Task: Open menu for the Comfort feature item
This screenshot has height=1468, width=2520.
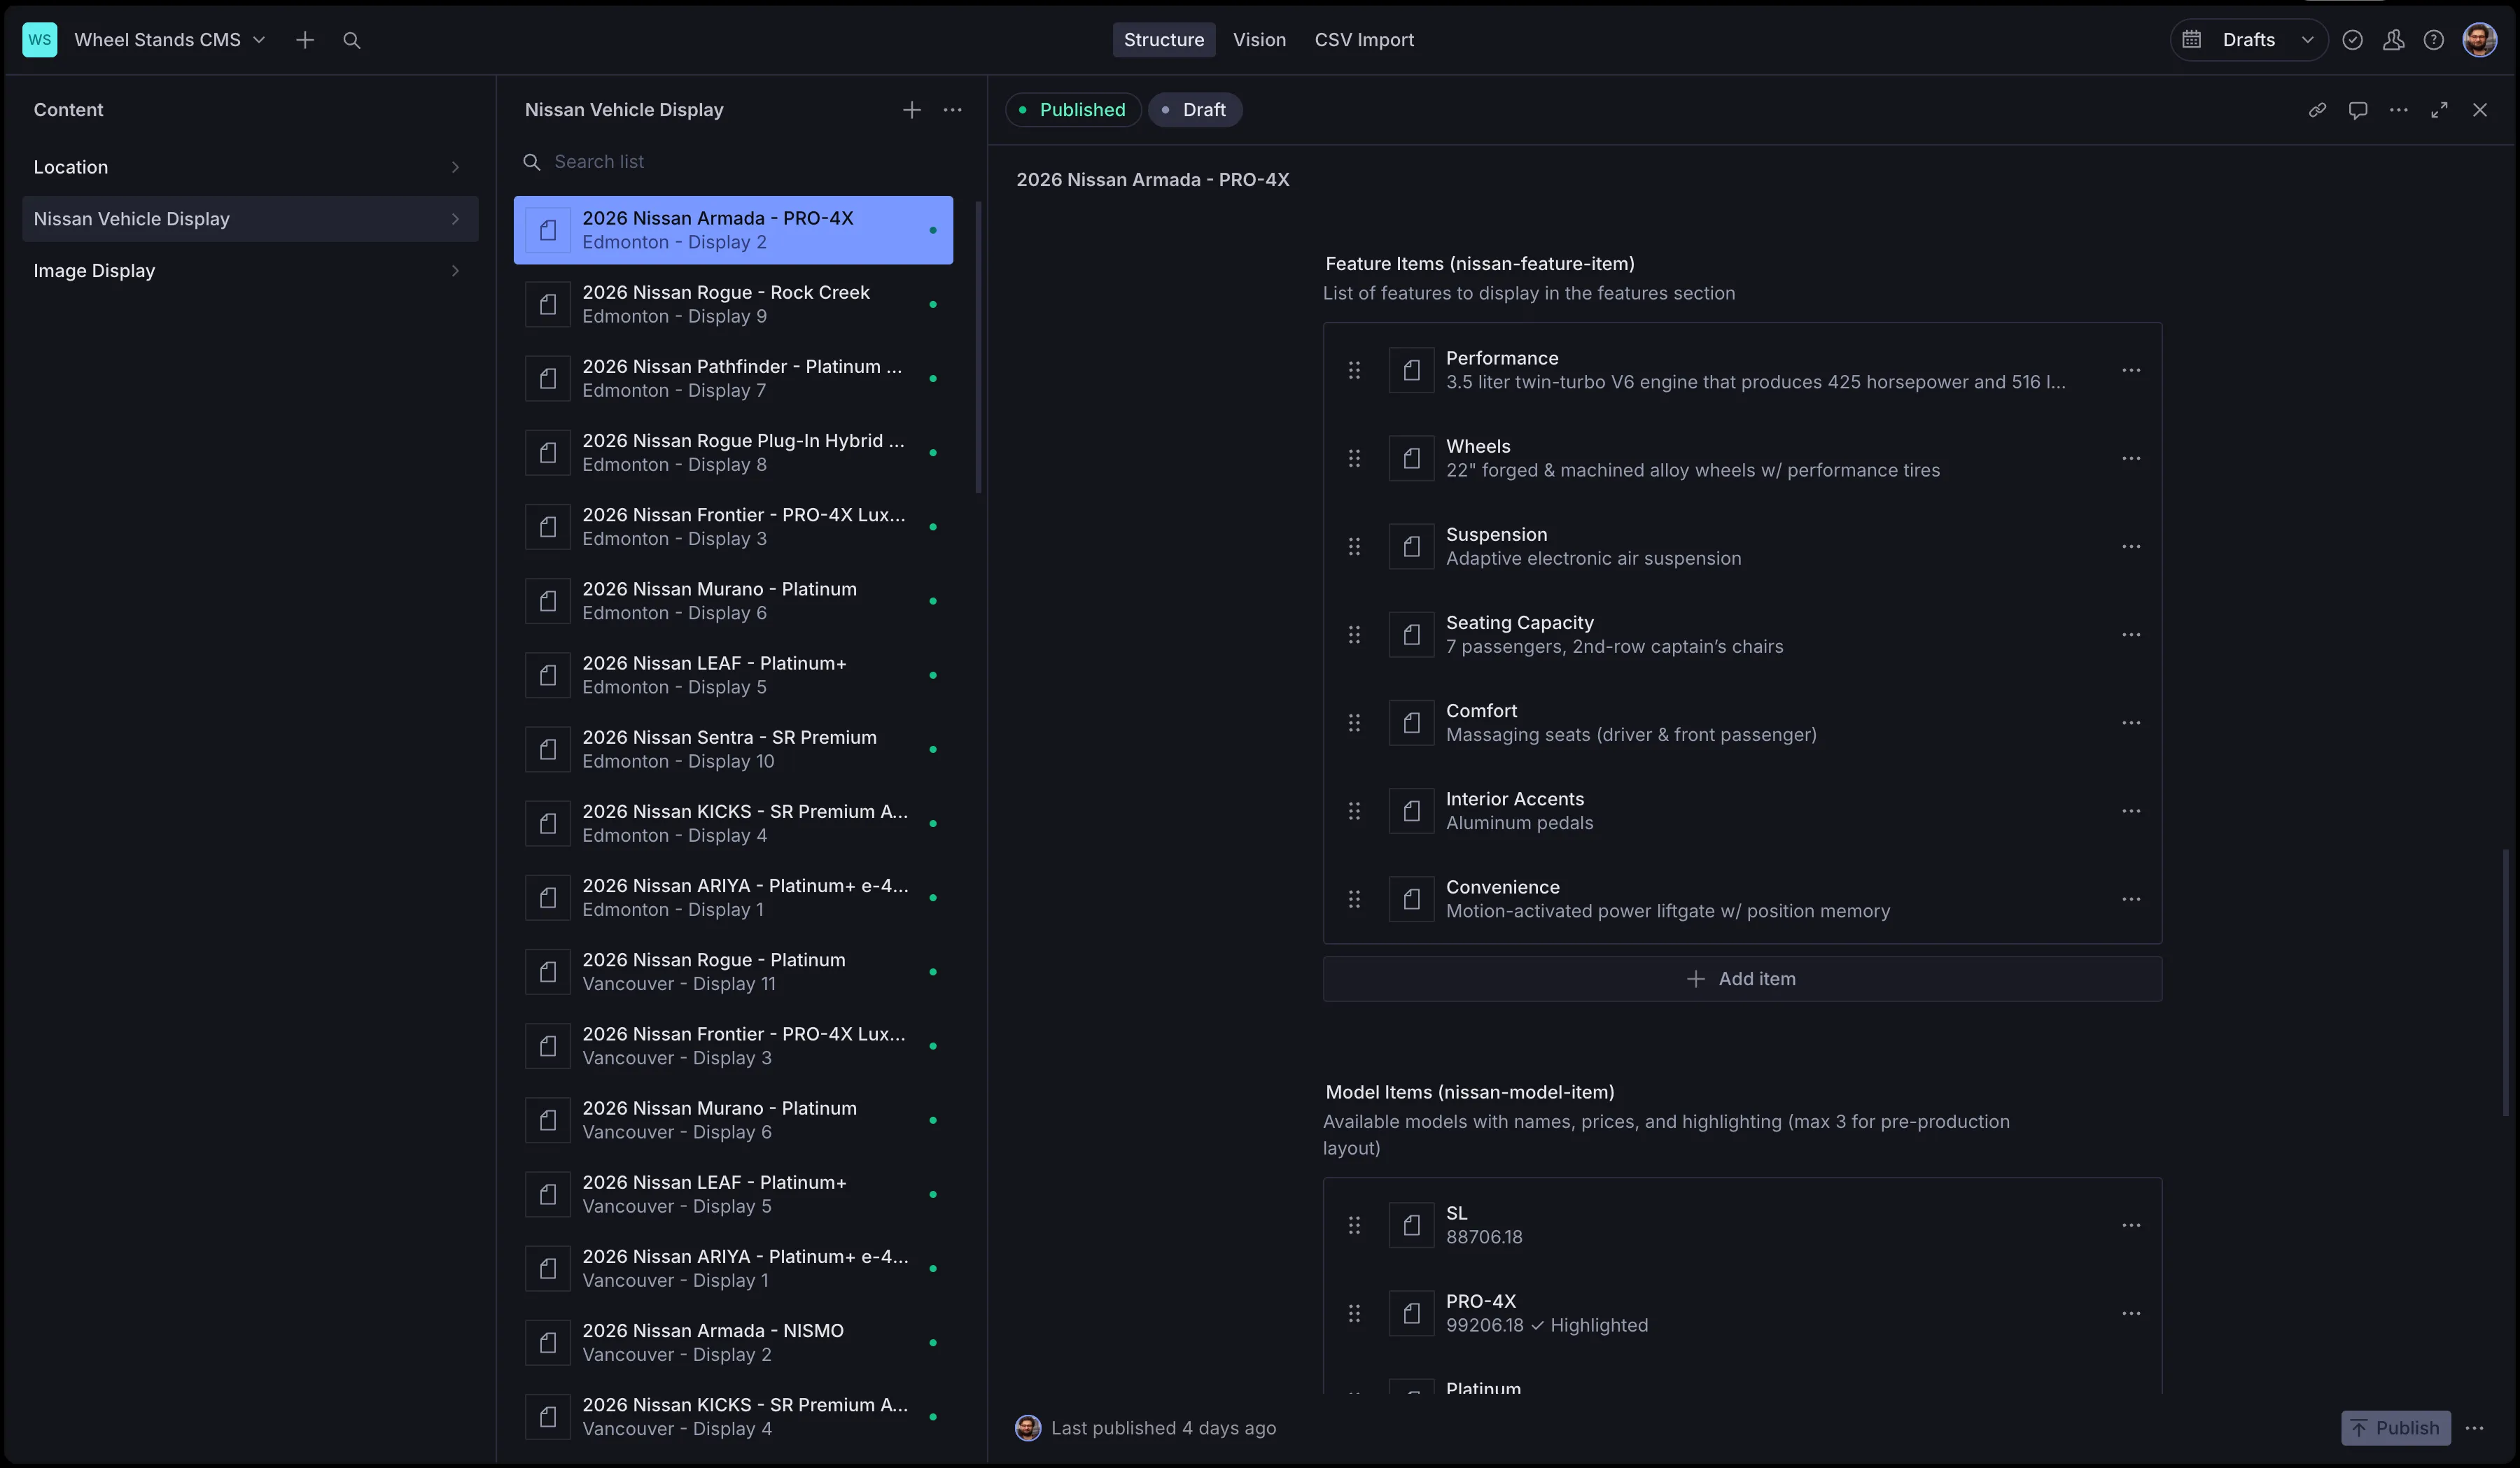Action: coord(2131,723)
